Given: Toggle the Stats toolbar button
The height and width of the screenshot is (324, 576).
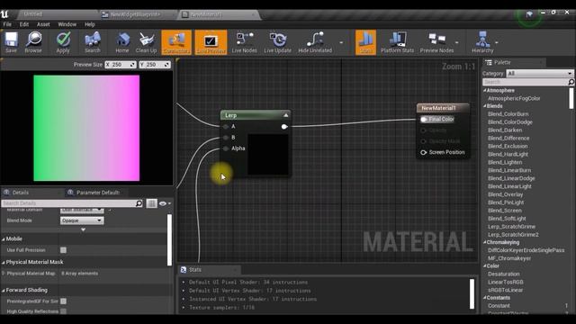Looking at the screenshot, I should click(x=365, y=42).
